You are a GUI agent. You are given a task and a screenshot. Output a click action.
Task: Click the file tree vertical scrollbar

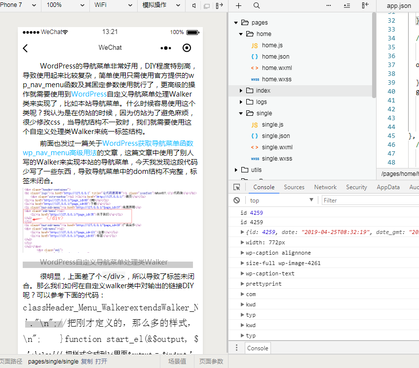374,55
